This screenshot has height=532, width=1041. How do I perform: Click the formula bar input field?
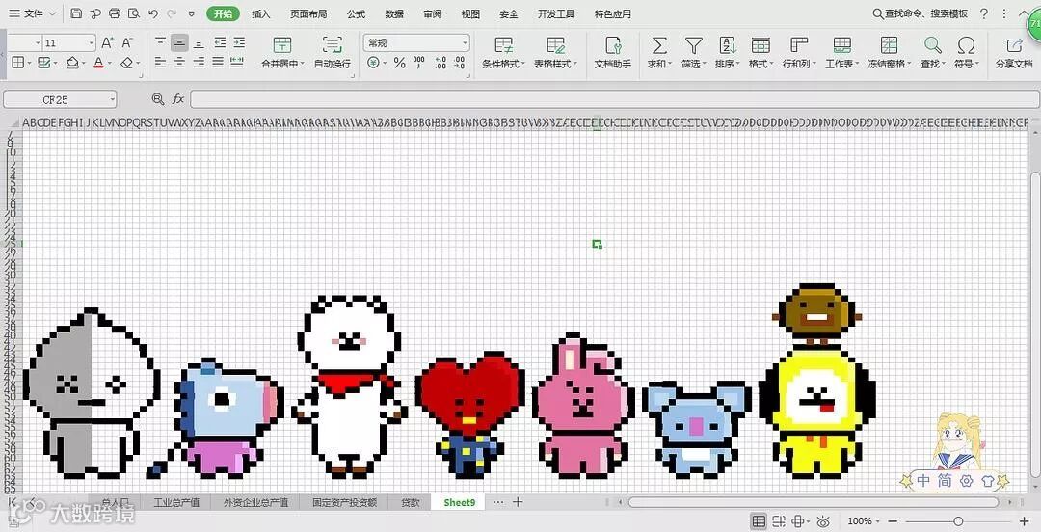coord(615,99)
